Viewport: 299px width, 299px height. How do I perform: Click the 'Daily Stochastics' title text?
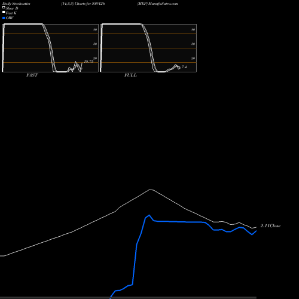pos(16,4)
